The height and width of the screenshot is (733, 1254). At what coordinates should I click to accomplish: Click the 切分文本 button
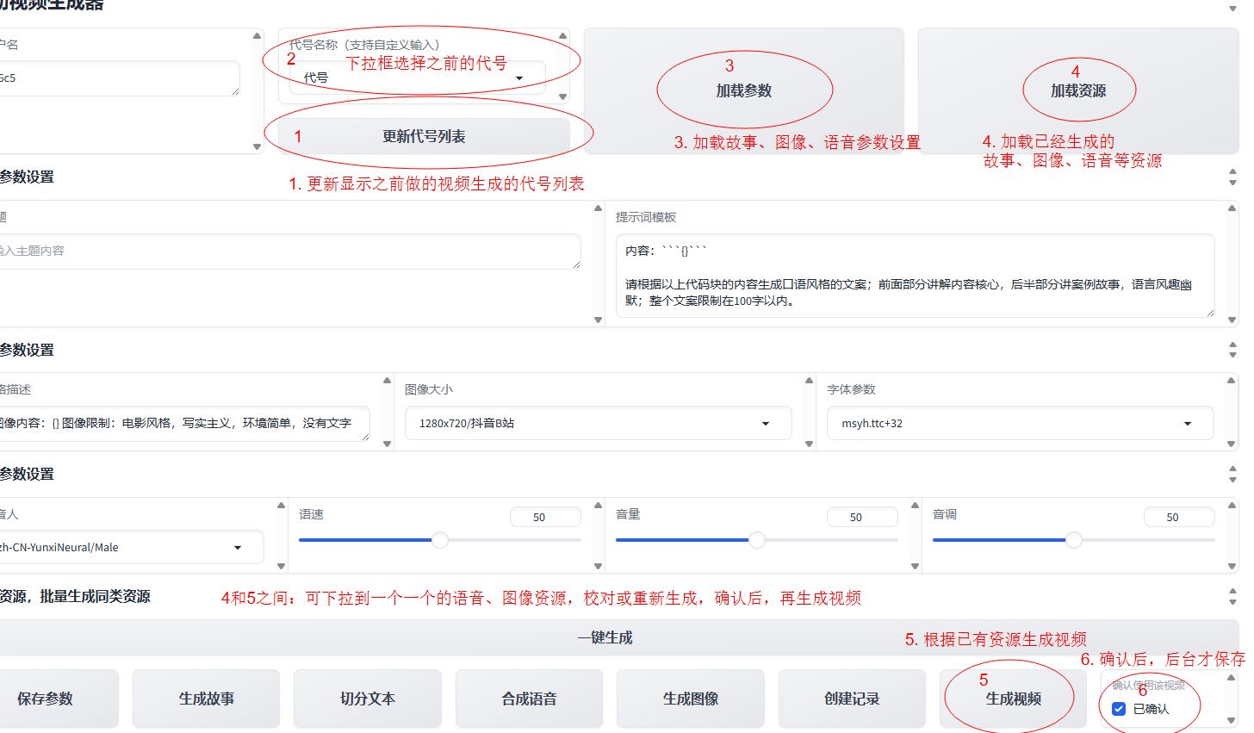coord(367,699)
